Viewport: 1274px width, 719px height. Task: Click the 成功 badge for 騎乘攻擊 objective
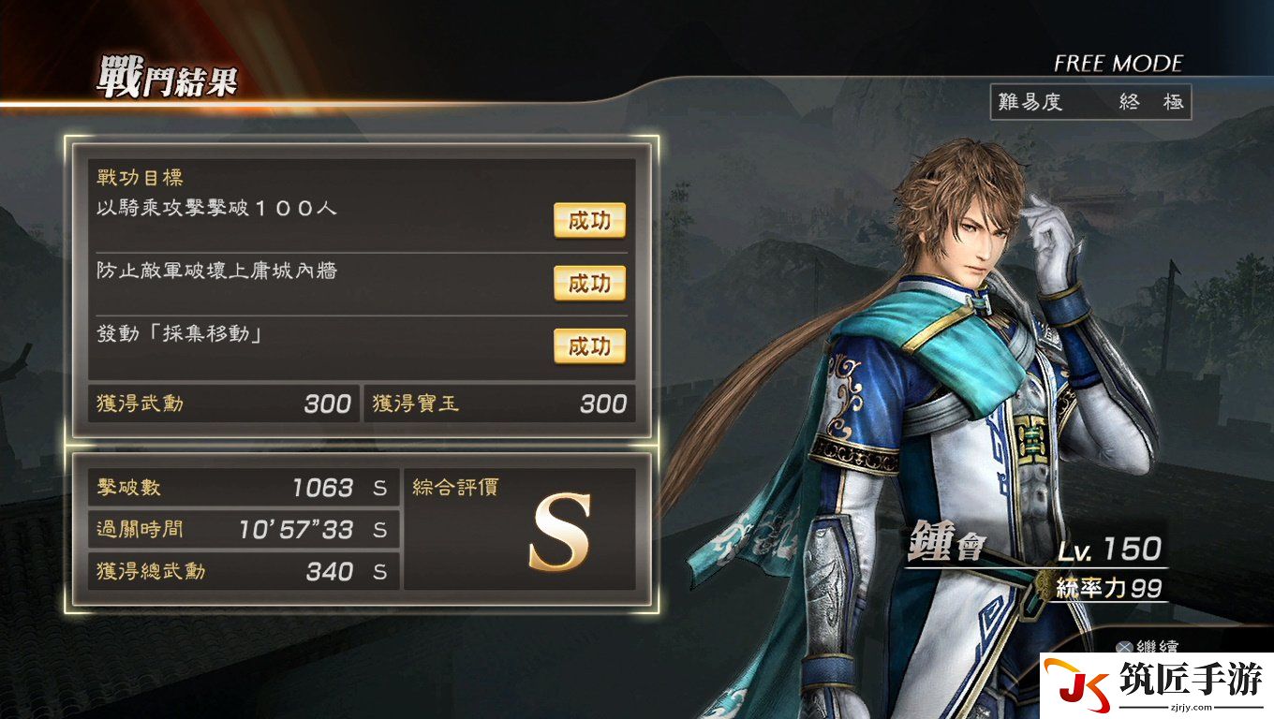[589, 220]
